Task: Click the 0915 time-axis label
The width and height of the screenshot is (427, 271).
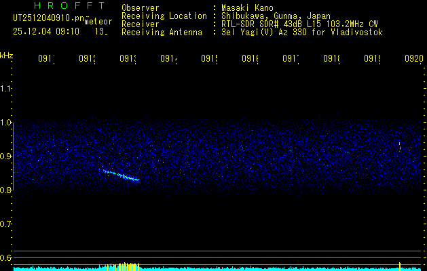Action: click(210, 58)
